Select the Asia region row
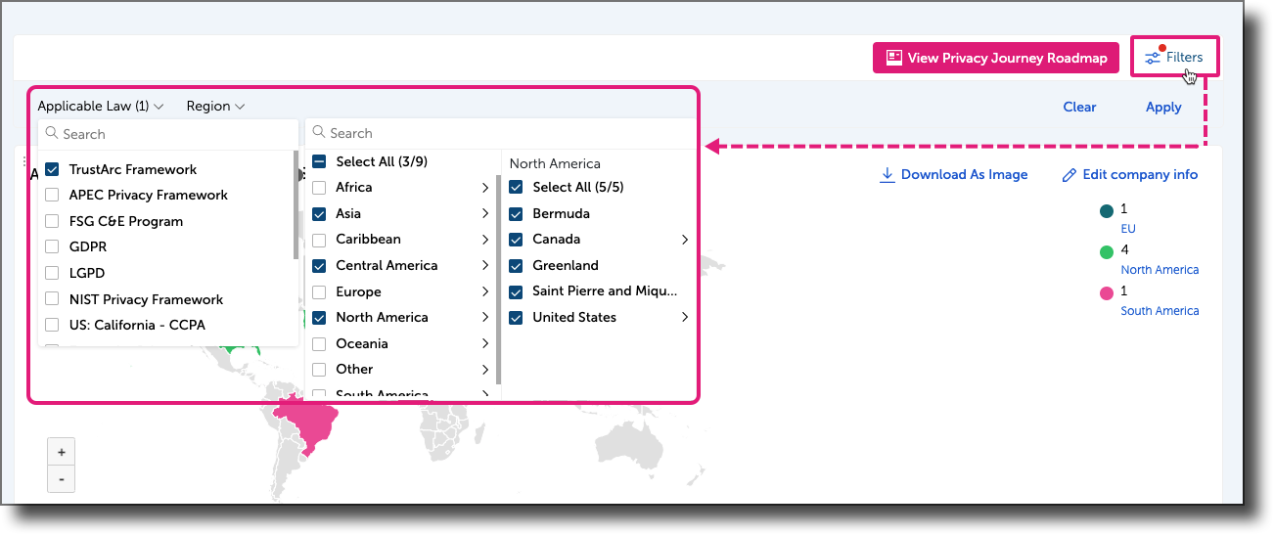The width and height of the screenshot is (1274, 535). [x=348, y=213]
